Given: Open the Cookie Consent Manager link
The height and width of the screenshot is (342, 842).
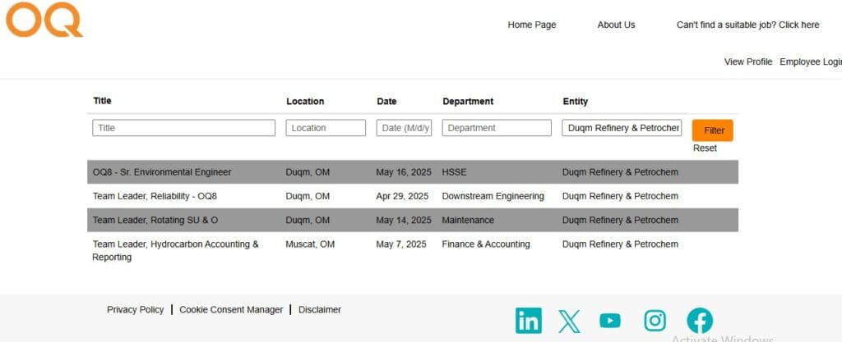Looking at the screenshot, I should [x=231, y=309].
